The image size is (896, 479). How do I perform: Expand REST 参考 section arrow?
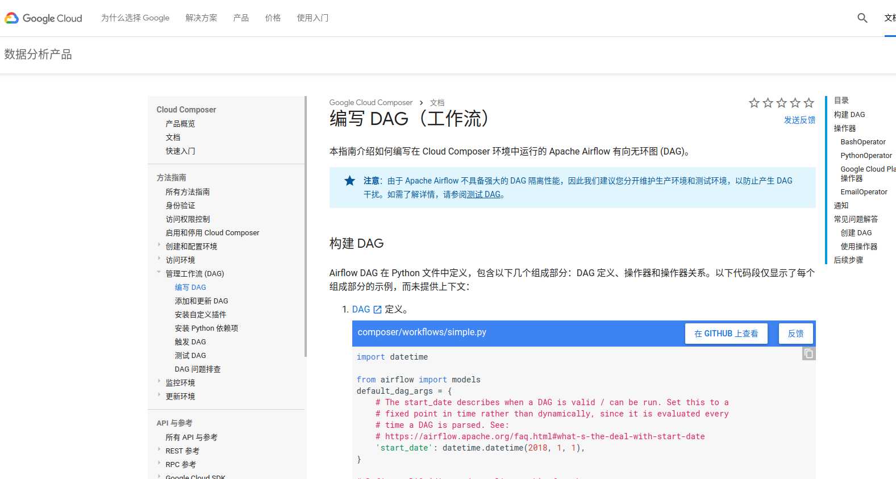[x=159, y=449]
